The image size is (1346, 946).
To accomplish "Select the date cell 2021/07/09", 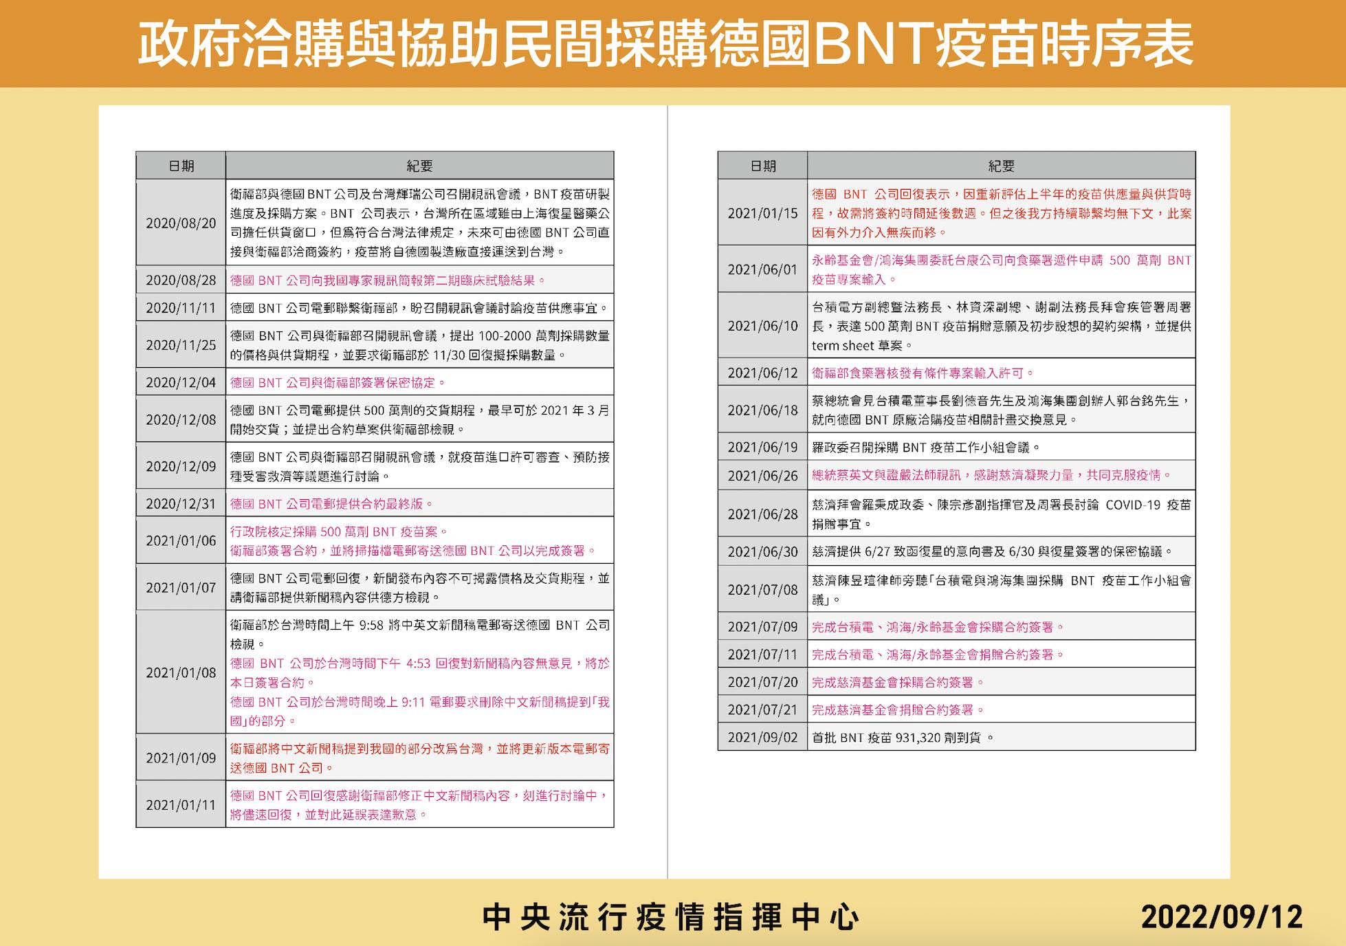I will click(x=762, y=626).
